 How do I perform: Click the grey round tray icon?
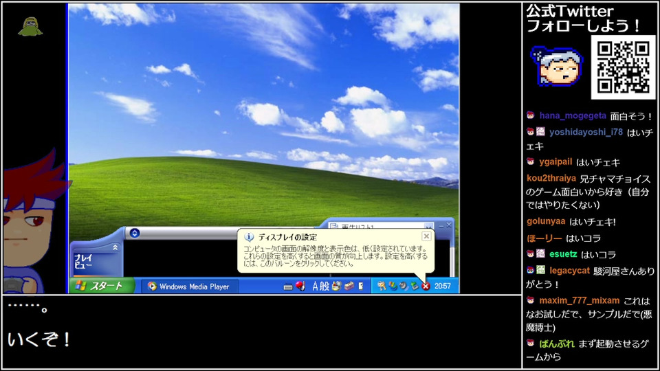pos(404,286)
